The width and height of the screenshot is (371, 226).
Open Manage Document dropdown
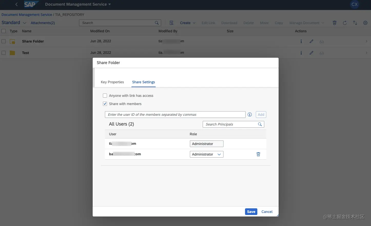pos(307,23)
